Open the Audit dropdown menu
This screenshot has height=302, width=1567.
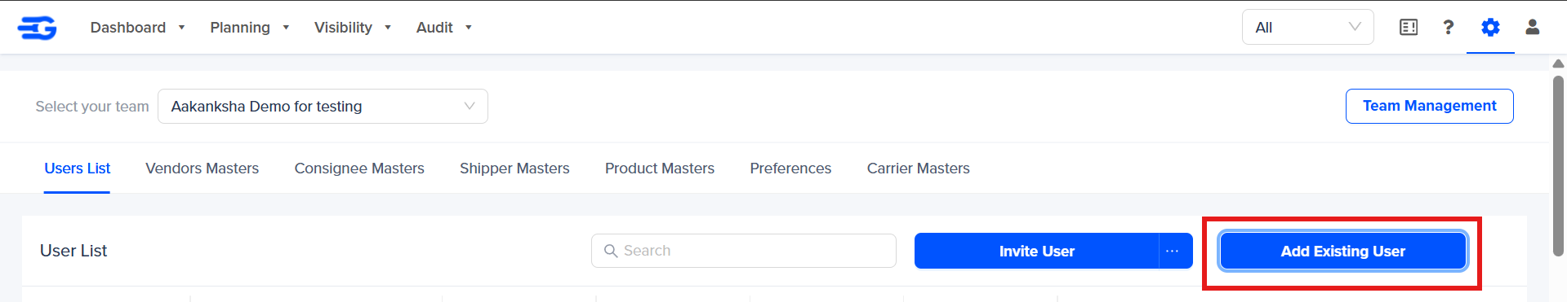click(x=444, y=28)
